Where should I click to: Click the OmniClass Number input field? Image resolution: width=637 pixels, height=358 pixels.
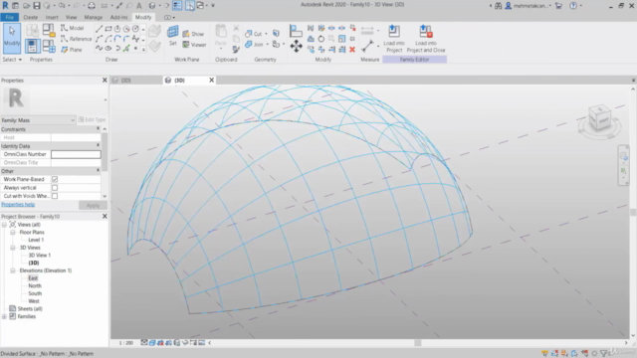point(76,154)
